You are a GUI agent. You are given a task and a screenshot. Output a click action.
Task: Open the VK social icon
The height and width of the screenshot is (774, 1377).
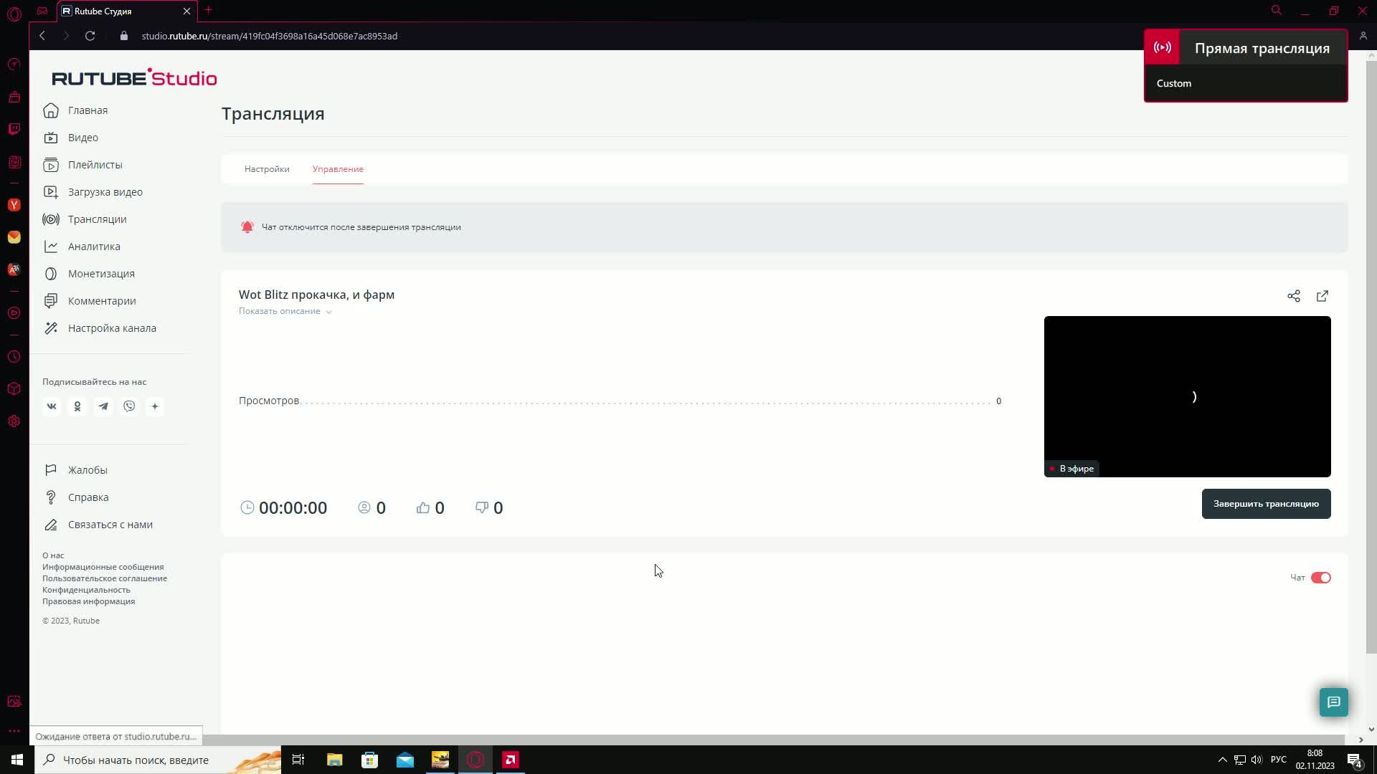pyautogui.click(x=52, y=406)
